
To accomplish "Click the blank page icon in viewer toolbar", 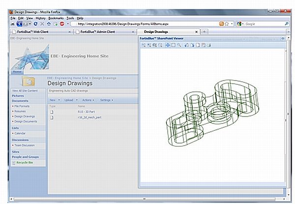I will pyautogui.click(x=198, y=45).
